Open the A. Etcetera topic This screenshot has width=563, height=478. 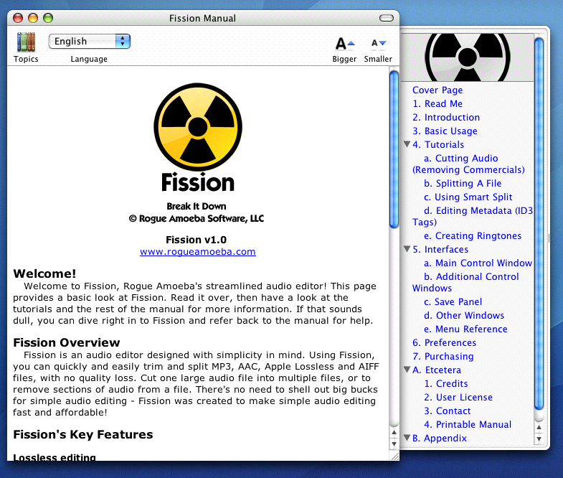click(x=437, y=370)
